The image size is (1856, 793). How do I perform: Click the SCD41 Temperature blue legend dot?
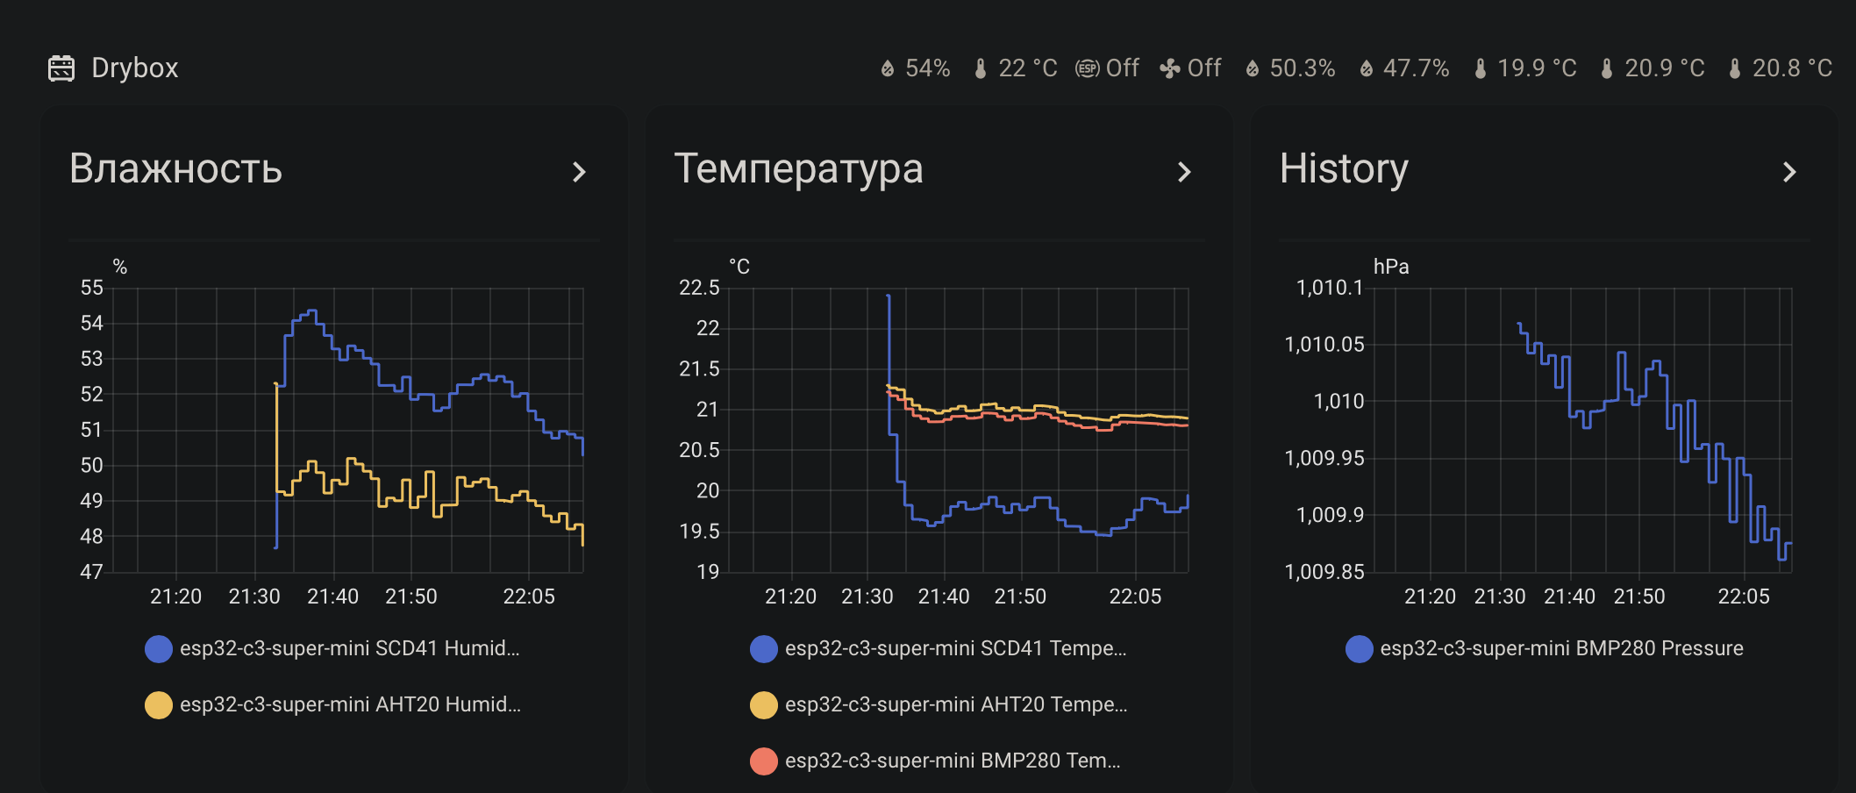click(x=764, y=649)
